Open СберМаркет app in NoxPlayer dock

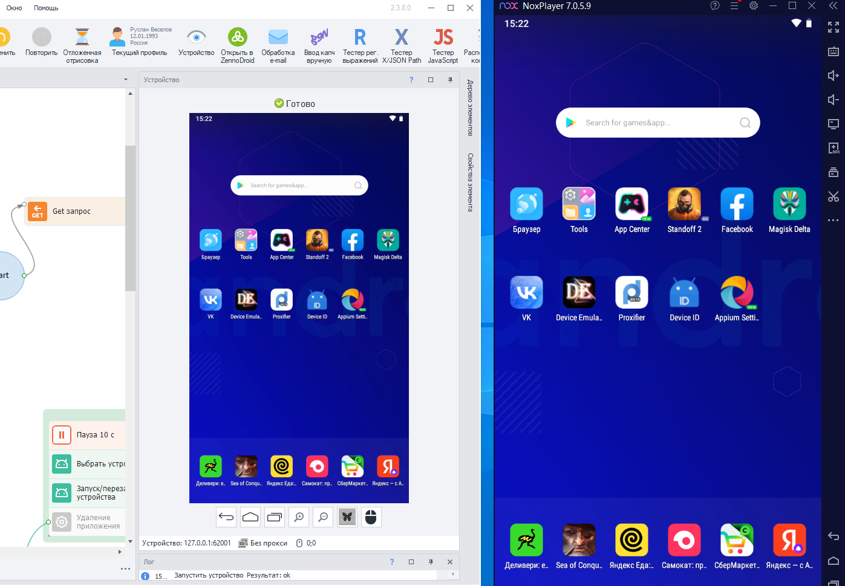click(737, 546)
